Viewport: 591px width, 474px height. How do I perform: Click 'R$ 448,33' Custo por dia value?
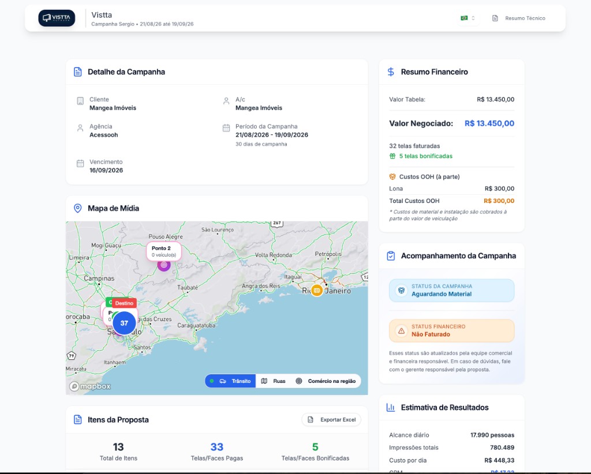point(499,460)
